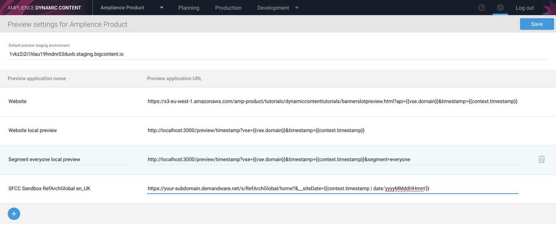The height and width of the screenshot is (225, 556).
Task: Select the Amplience Product hub name
Action: (122, 8)
